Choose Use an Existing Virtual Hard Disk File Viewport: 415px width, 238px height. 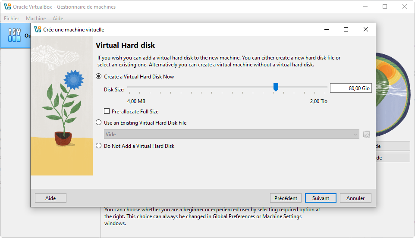pos(98,123)
